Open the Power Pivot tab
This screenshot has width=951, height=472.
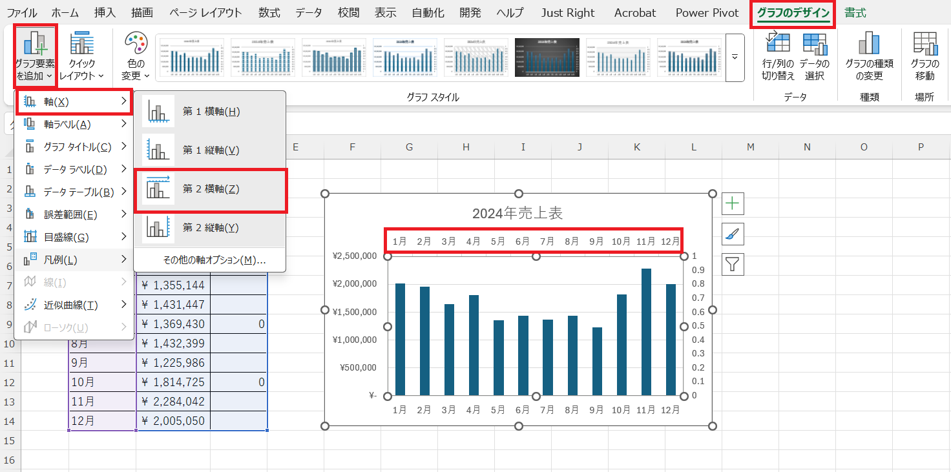tap(707, 13)
